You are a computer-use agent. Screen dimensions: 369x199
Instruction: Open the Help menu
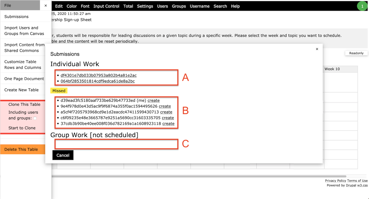(x=235, y=6)
